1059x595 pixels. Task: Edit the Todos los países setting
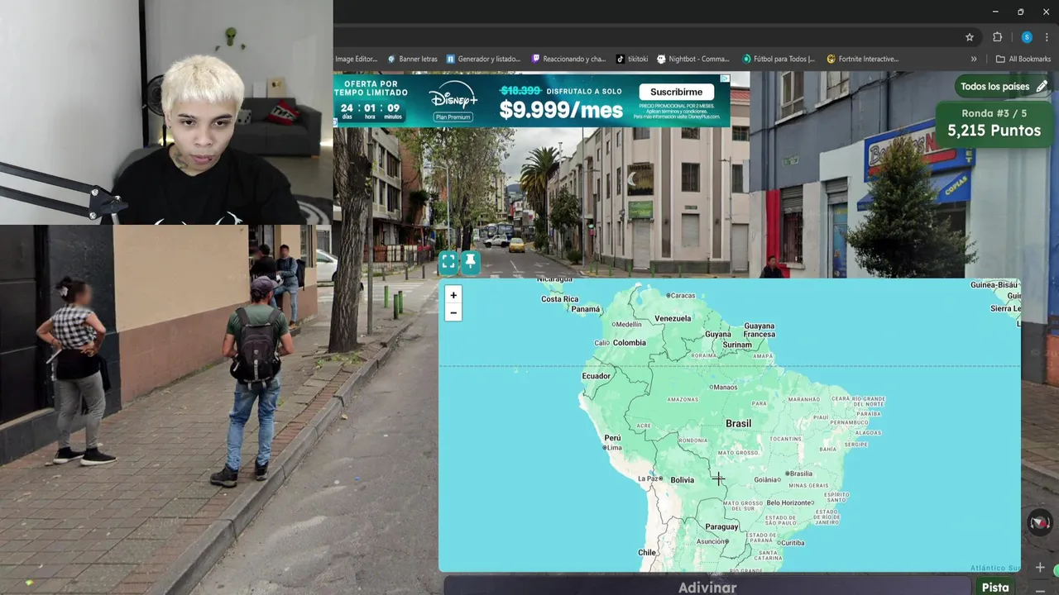pyautogui.click(x=1042, y=86)
